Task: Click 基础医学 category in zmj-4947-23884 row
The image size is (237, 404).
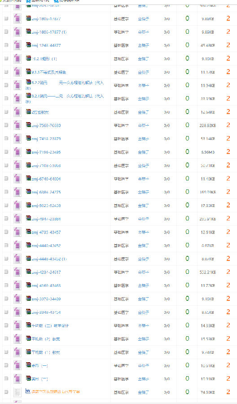Action: tap(121, 219)
